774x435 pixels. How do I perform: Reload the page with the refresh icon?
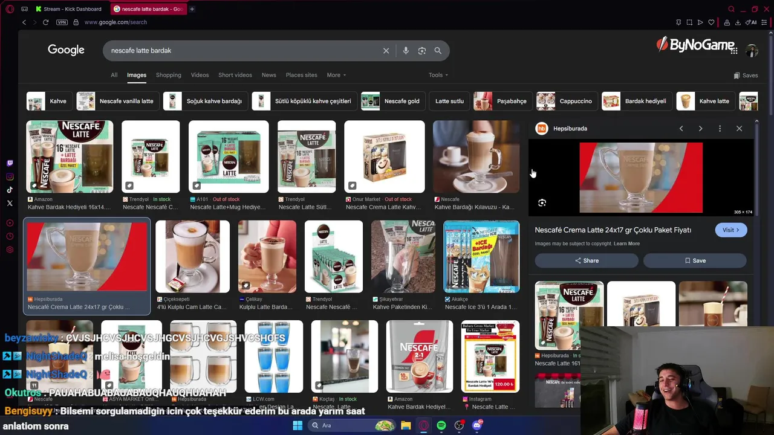(x=45, y=22)
